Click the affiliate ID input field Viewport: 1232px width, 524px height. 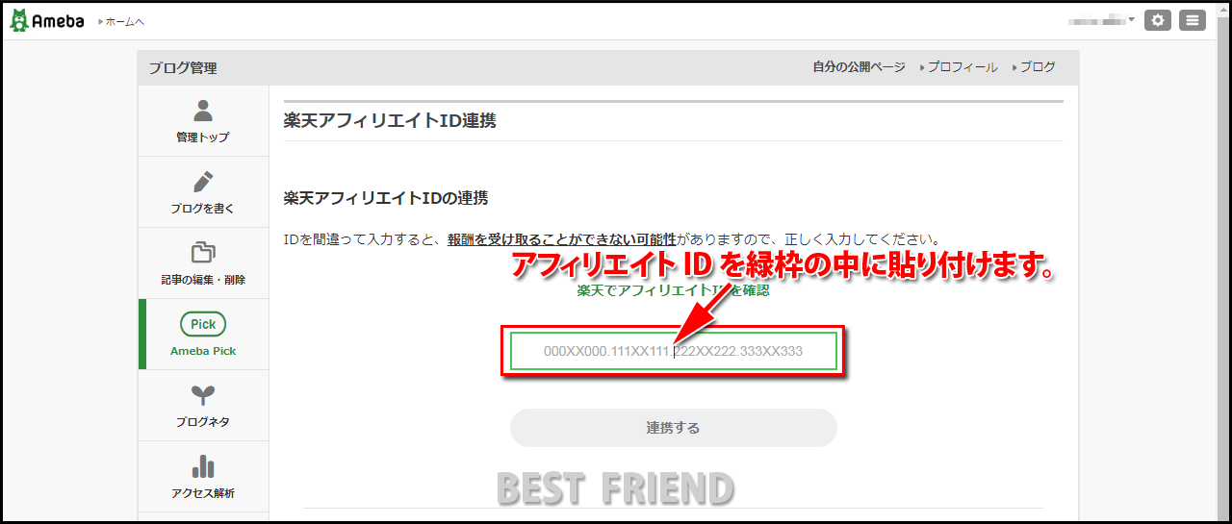[674, 352]
